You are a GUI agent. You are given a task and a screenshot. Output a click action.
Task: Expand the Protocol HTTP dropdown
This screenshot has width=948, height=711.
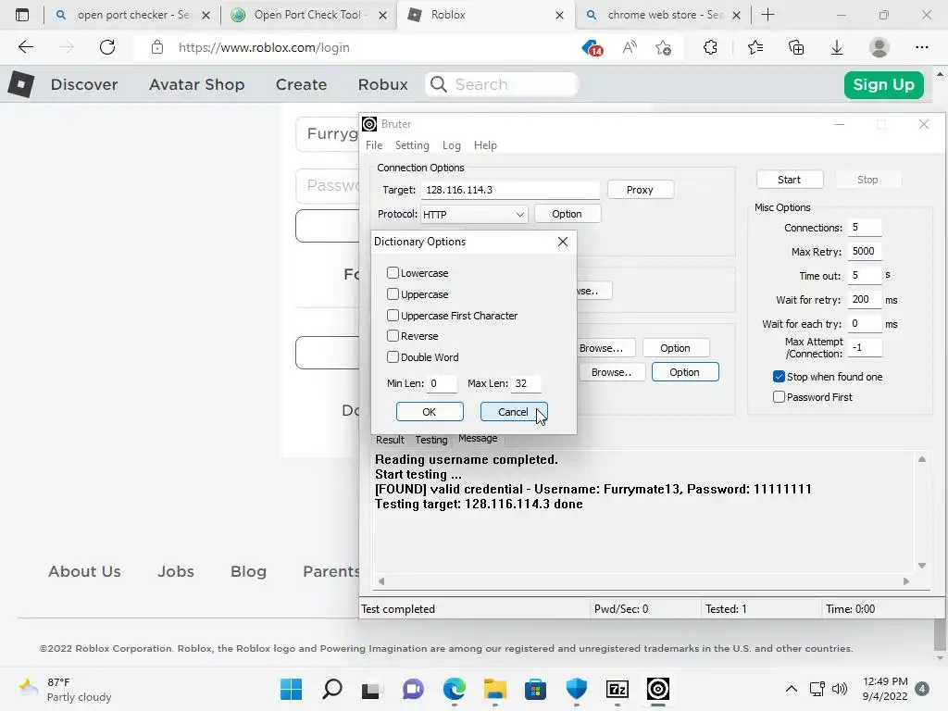pos(473,214)
